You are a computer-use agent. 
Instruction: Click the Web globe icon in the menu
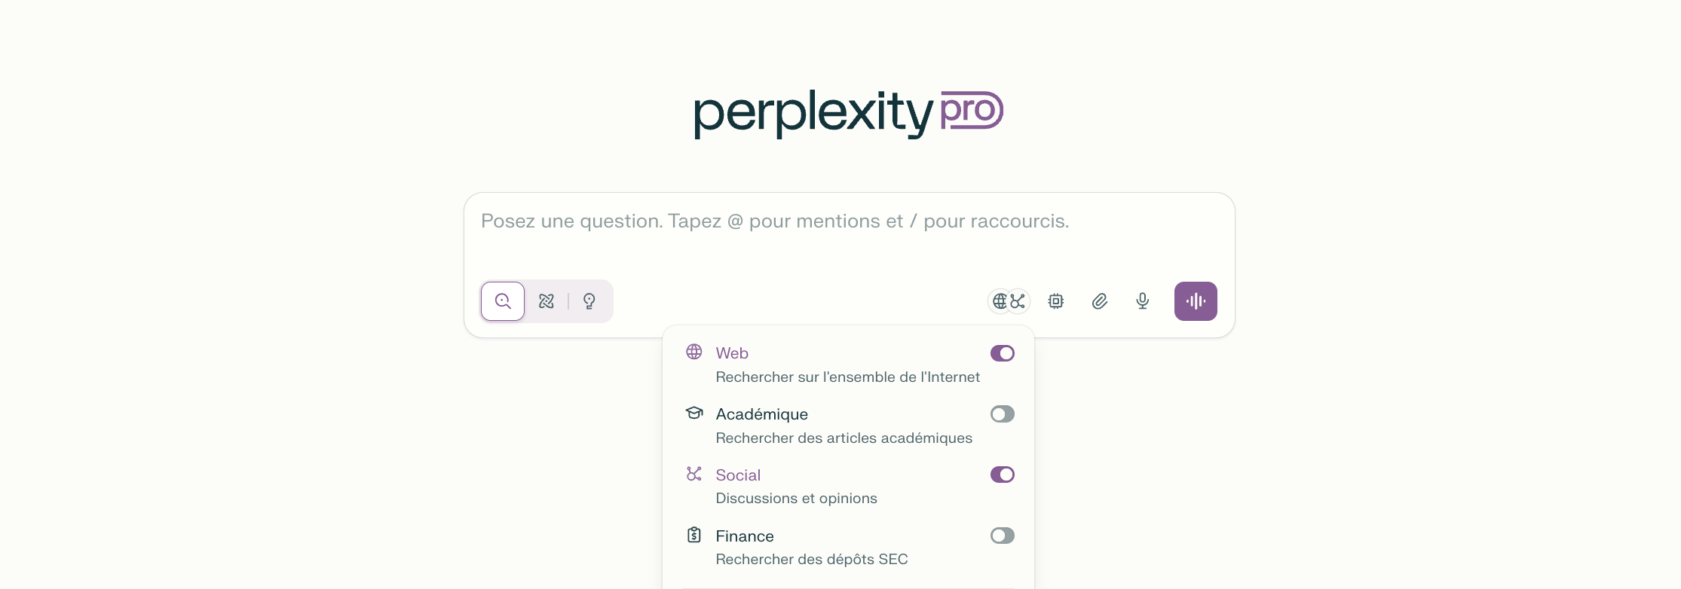pyautogui.click(x=694, y=352)
